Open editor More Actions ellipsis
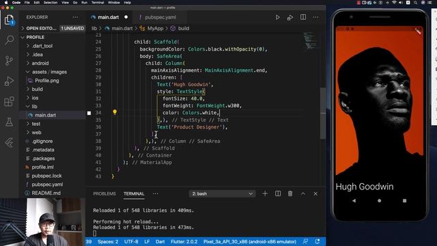Viewport: 437px width, 246px height. [x=315, y=17]
